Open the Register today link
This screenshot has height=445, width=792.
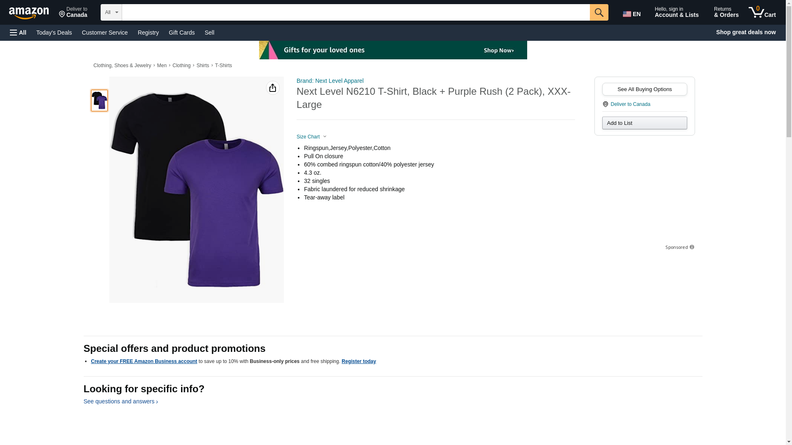click(358, 361)
